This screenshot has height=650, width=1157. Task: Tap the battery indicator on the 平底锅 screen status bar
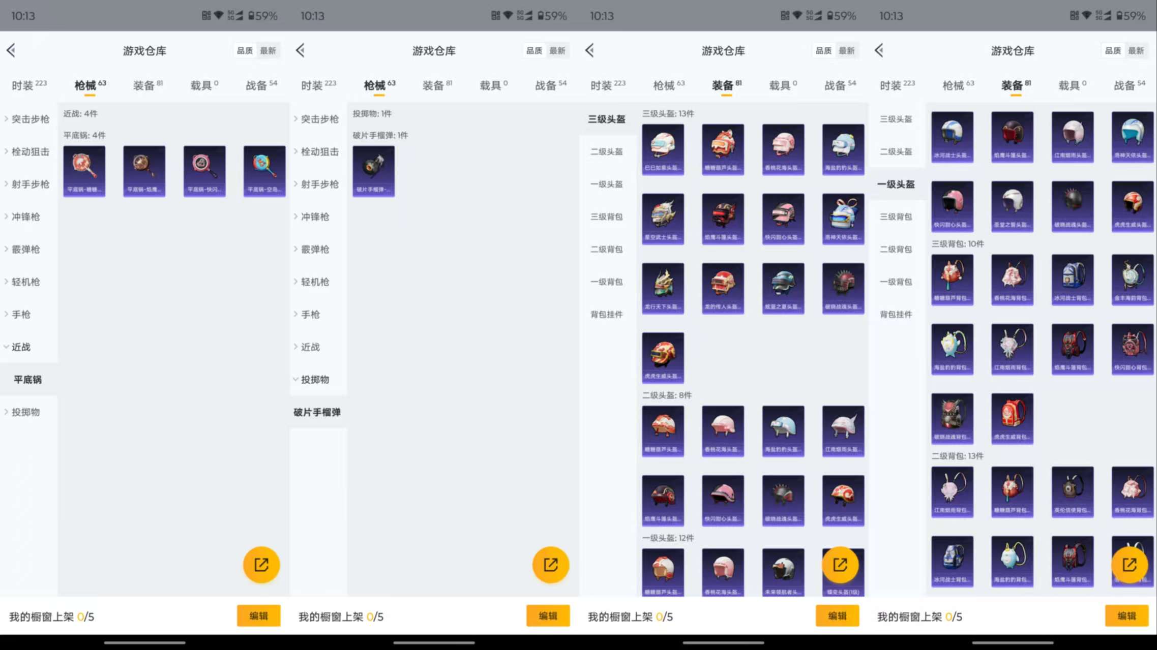(x=263, y=16)
